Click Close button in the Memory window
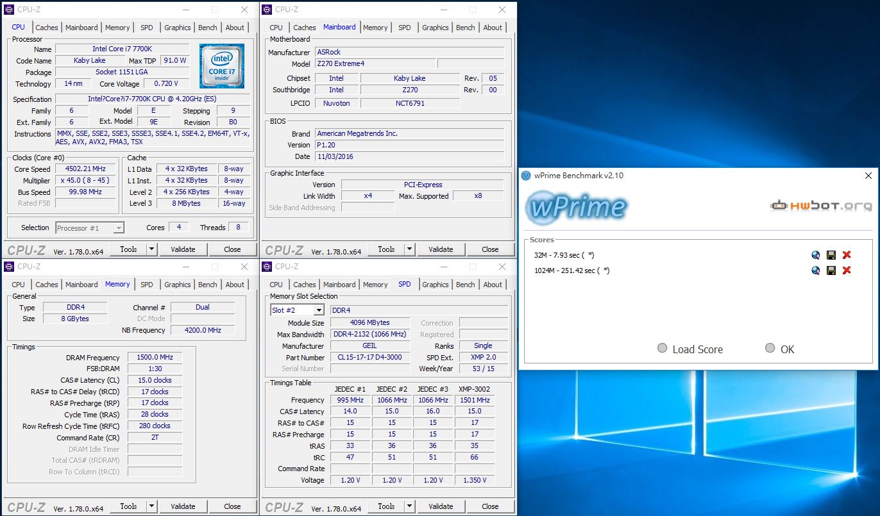 point(232,506)
